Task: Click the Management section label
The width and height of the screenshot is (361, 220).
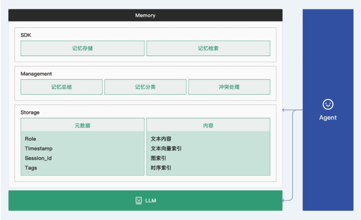Action: point(36,74)
